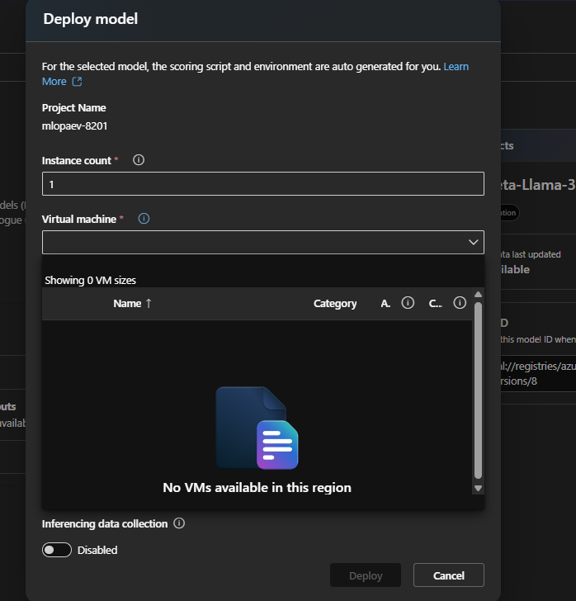Show the Inferencing data collection info icon
576x601 pixels.
(179, 523)
